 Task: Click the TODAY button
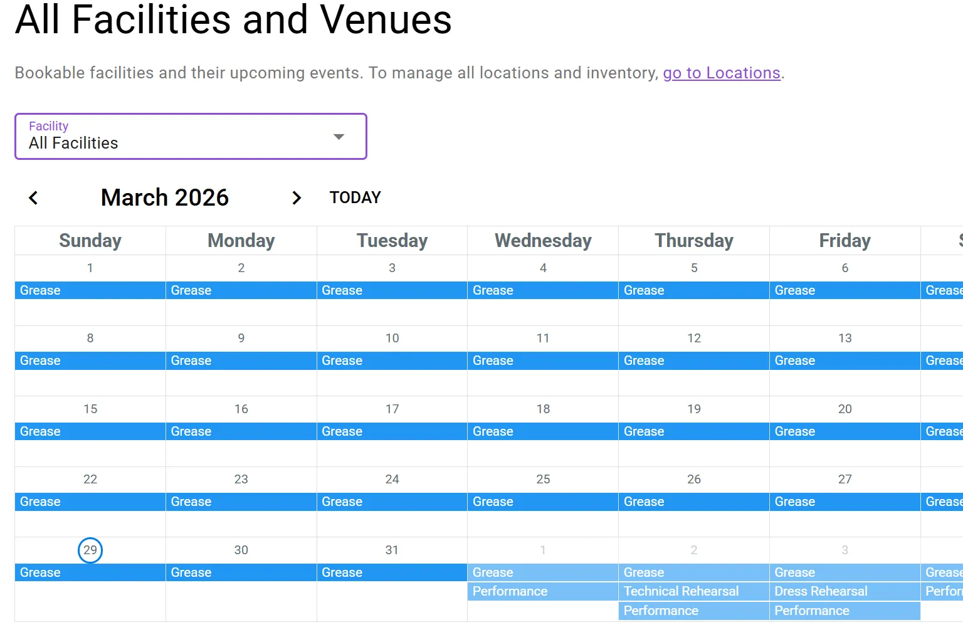point(354,197)
